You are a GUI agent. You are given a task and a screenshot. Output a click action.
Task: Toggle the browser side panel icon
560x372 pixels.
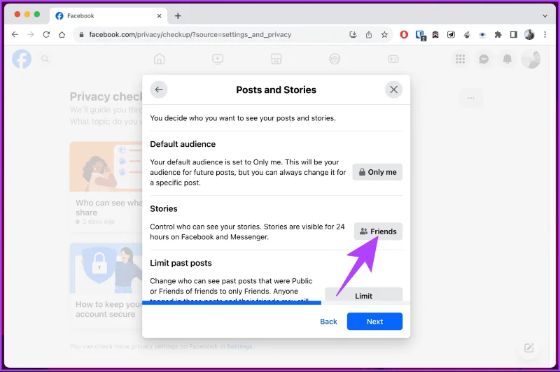pyautogui.click(x=514, y=34)
